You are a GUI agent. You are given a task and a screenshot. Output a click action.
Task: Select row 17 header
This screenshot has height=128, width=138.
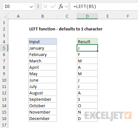tap(4, 125)
